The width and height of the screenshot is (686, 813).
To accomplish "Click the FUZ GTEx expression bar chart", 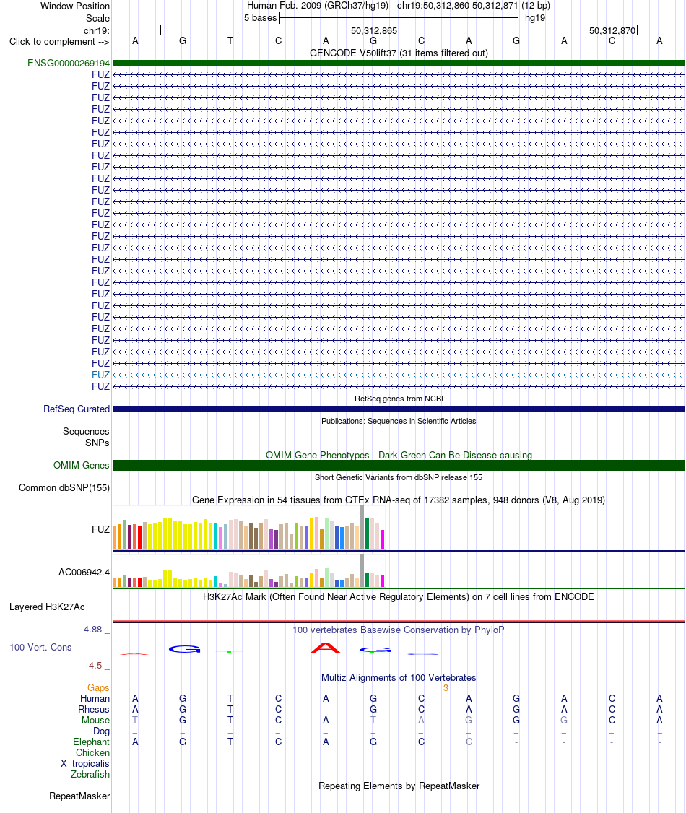I will 248,528.
